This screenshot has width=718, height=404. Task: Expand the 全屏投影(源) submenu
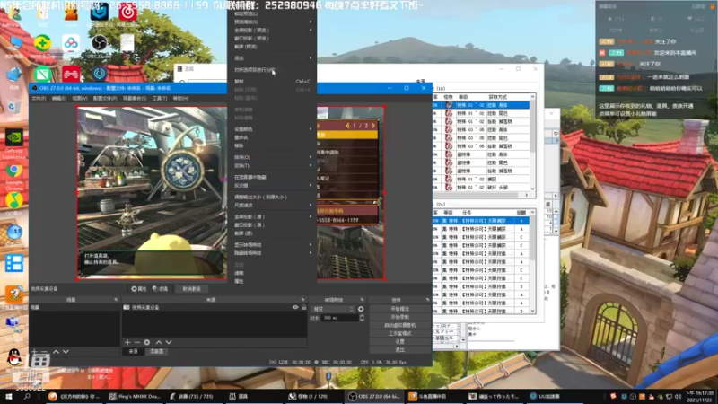click(x=272, y=216)
